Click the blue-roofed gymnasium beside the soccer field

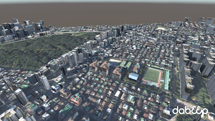pos(134,77)
